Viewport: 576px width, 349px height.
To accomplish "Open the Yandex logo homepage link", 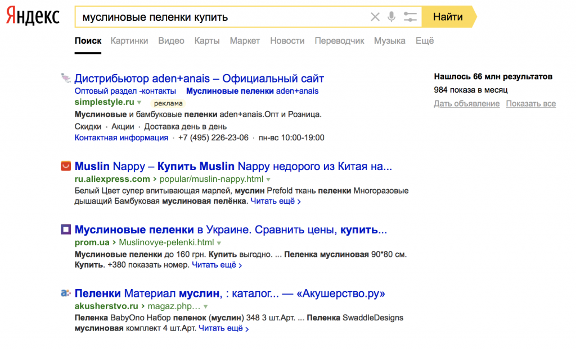I will tap(33, 16).
